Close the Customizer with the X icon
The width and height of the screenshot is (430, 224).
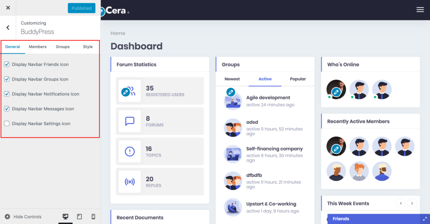(8, 8)
